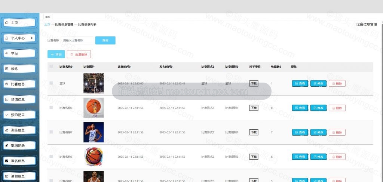
Task: Follow the 主页 breadcrumb link
Action: pos(47,25)
